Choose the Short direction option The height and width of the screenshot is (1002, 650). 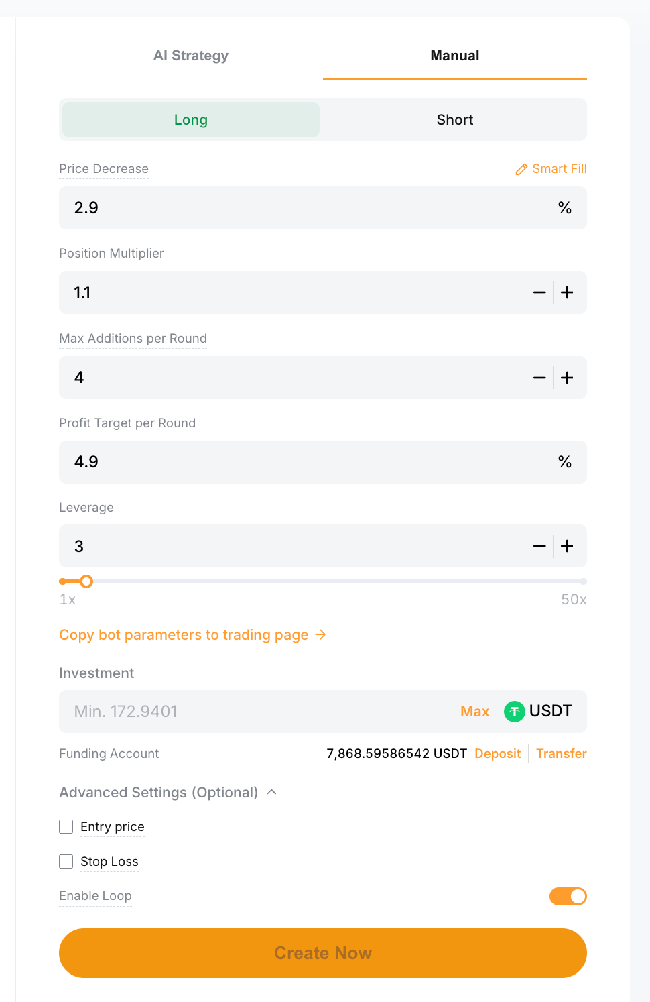tap(455, 119)
